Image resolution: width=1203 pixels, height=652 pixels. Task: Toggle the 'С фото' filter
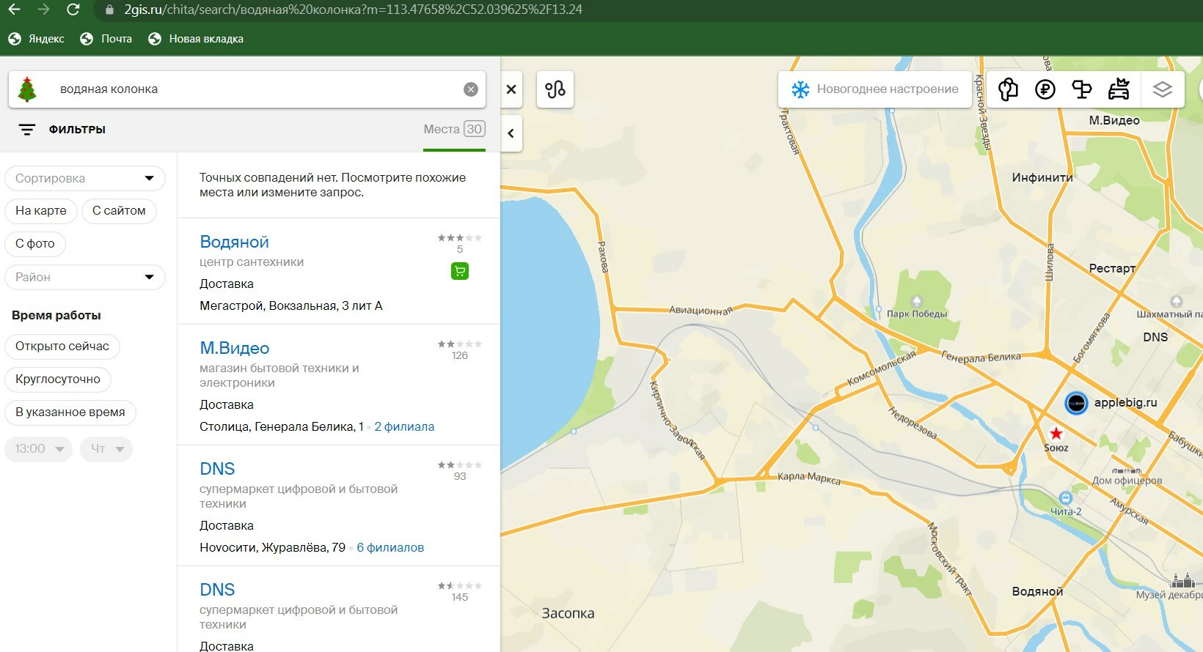pos(35,244)
